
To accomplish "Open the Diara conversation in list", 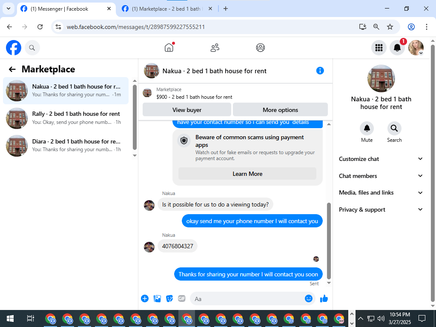I will (x=66, y=146).
